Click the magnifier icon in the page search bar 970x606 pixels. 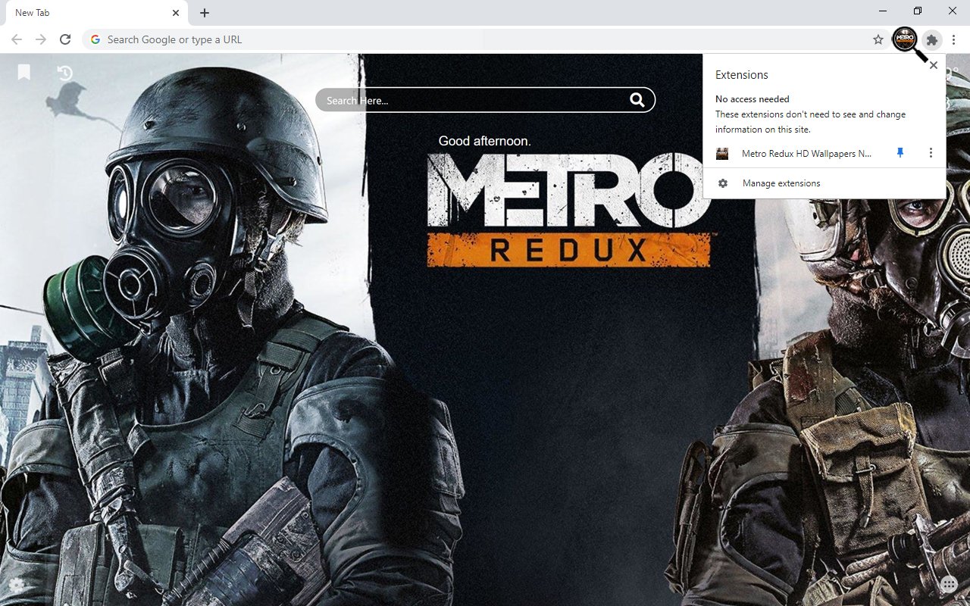pos(637,100)
